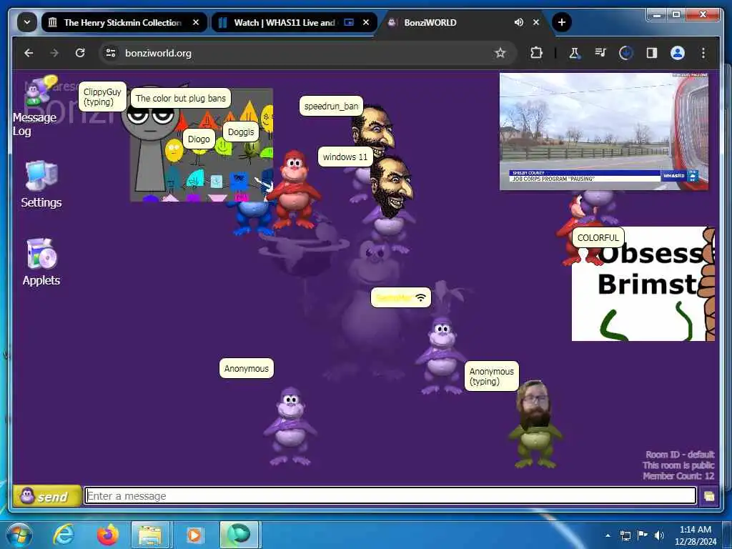Reload the bonziworld.org page
The image size is (732, 549).
pyautogui.click(x=80, y=53)
